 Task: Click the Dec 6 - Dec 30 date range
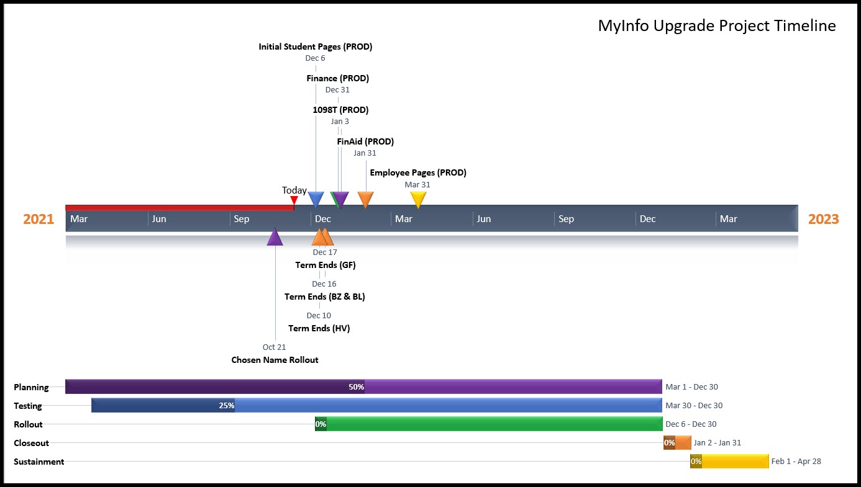point(691,424)
